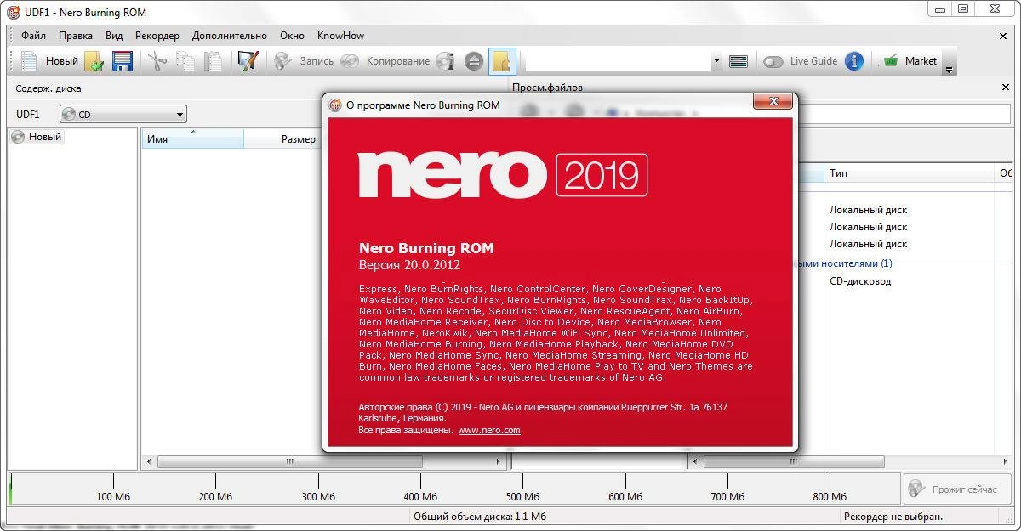The image size is (1021, 531).
Task: Click the paste clipboard icon
Action: [213, 61]
